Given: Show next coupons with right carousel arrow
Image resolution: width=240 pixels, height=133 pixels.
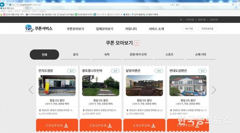Looking at the screenshot, I should (214, 90).
